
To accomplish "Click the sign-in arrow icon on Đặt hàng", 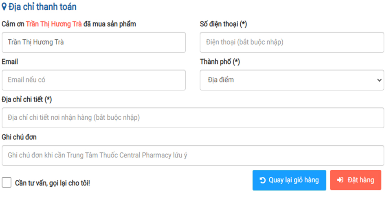I will point(341,180).
